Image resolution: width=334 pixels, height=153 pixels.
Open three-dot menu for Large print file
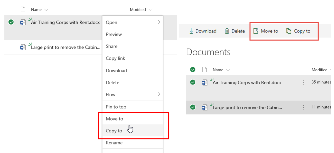point(303,107)
